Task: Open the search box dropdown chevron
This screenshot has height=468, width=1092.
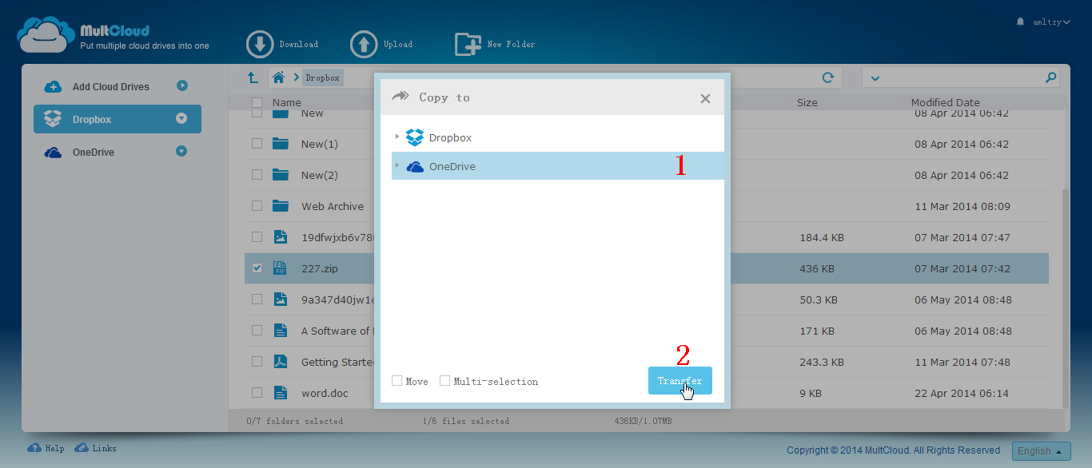Action: [x=875, y=78]
